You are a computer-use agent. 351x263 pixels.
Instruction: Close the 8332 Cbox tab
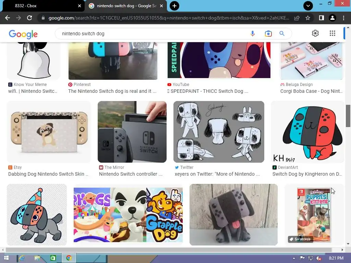click(x=80, y=6)
